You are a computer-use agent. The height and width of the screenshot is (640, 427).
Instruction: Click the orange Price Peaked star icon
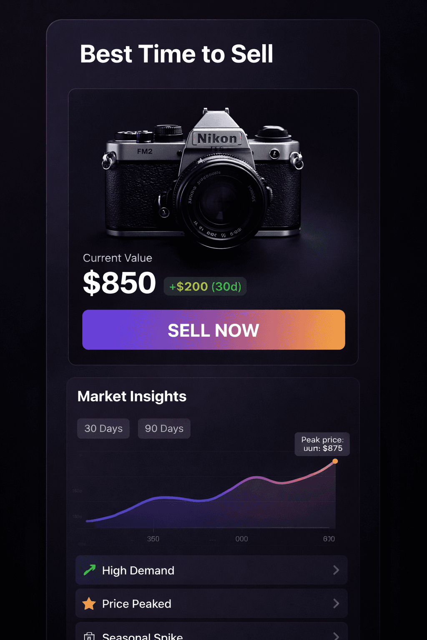(x=89, y=603)
